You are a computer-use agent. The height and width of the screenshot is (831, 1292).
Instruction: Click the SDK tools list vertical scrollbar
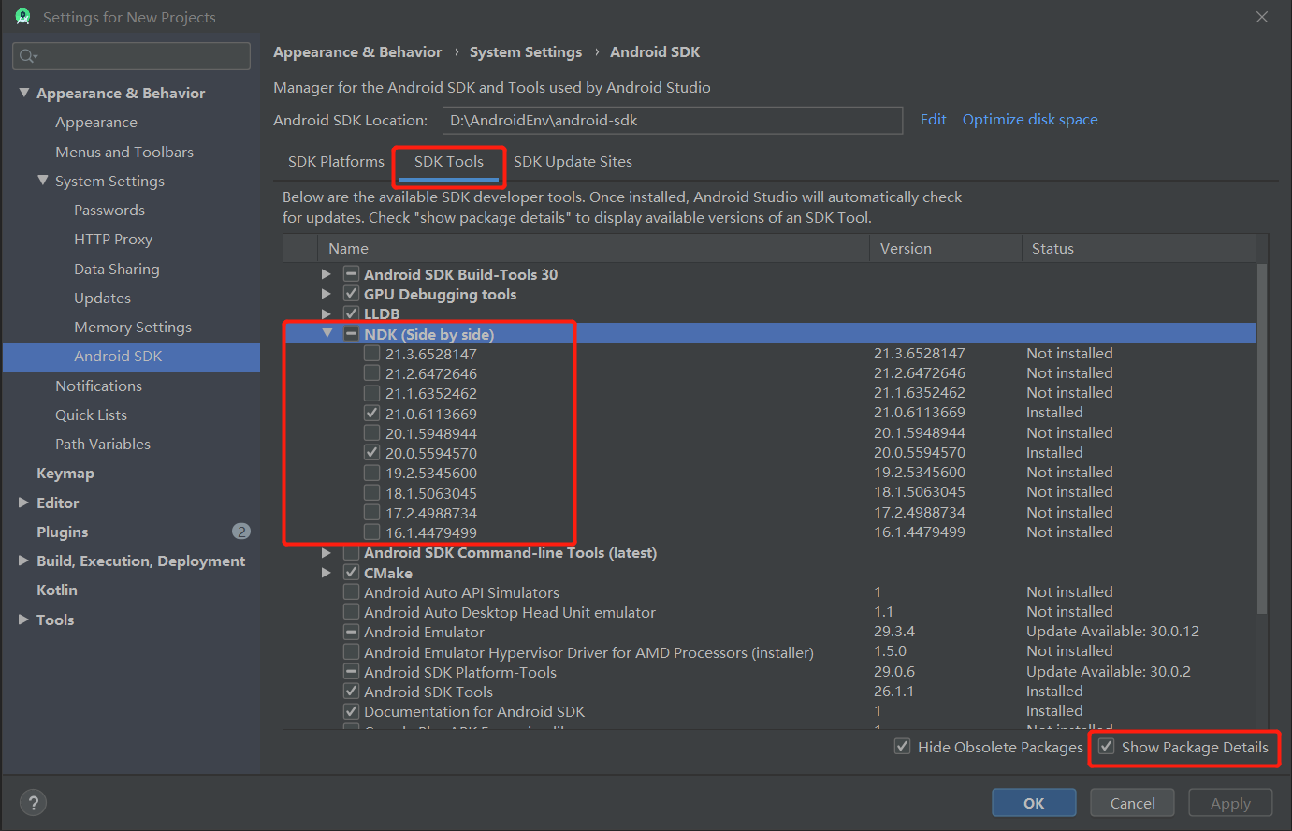pos(1262,440)
